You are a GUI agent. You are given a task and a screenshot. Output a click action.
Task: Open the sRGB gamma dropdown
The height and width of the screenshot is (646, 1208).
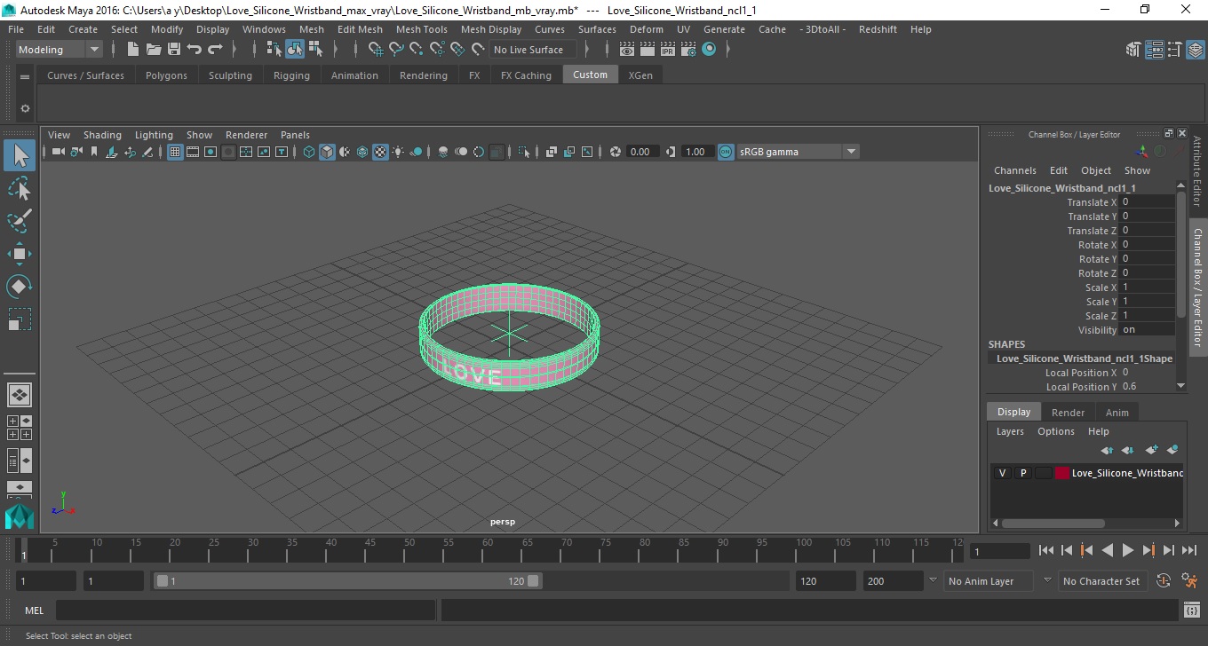[850, 152]
